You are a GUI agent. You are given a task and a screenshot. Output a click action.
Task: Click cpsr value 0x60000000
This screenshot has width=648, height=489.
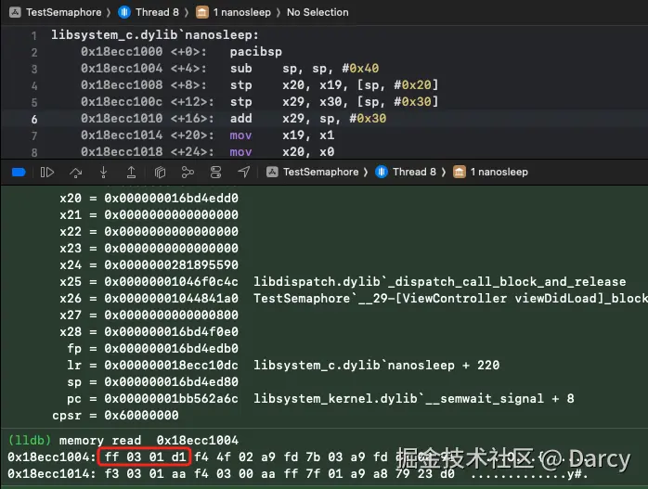[x=141, y=415]
